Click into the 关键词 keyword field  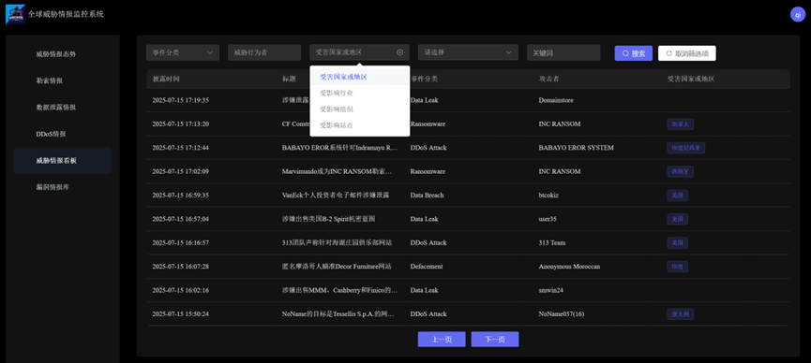pyautogui.click(x=563, y=52)
